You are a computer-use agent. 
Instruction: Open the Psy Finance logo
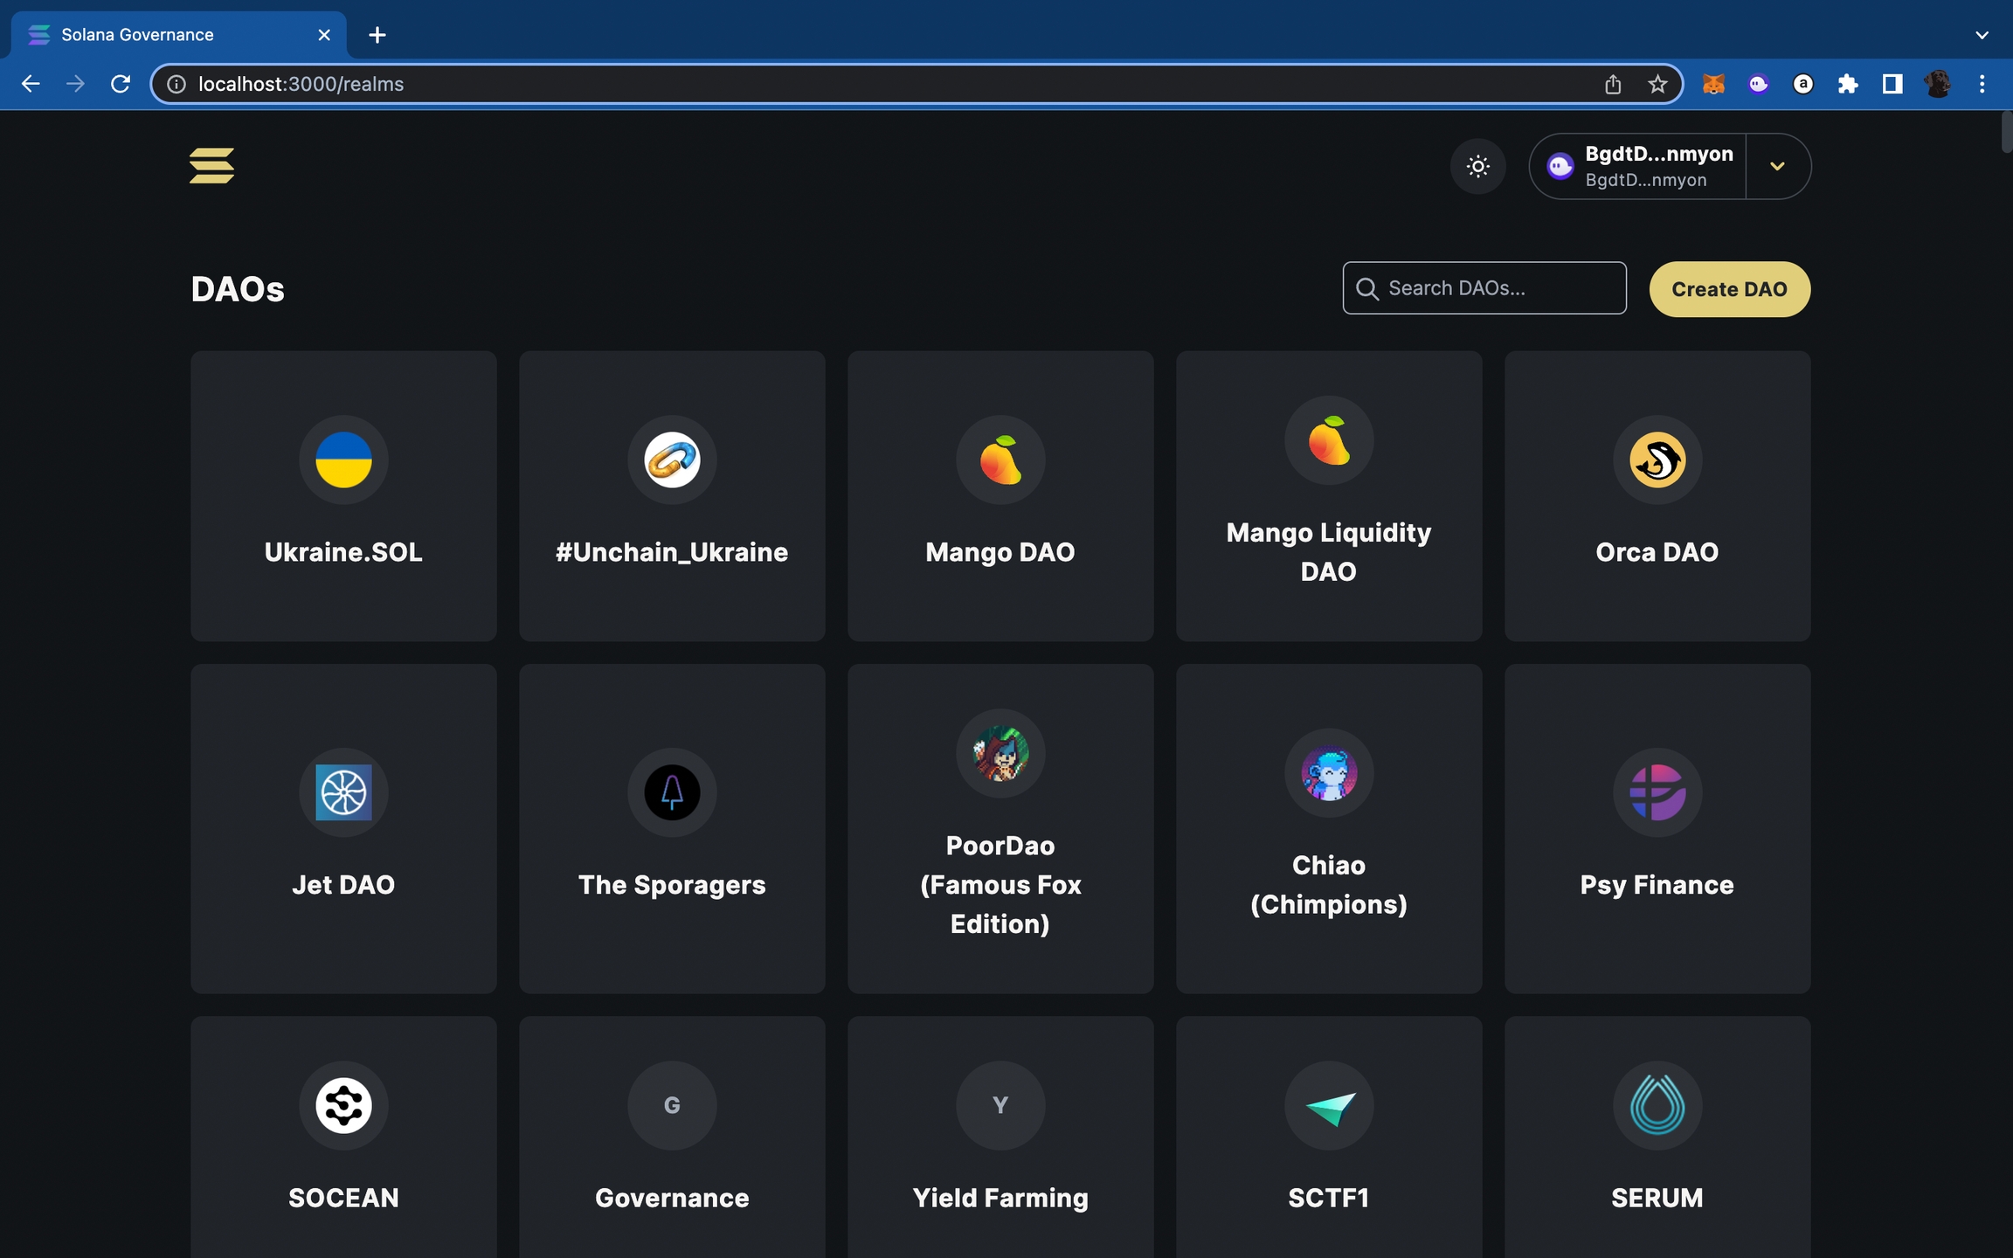(x=1657, y=792)
